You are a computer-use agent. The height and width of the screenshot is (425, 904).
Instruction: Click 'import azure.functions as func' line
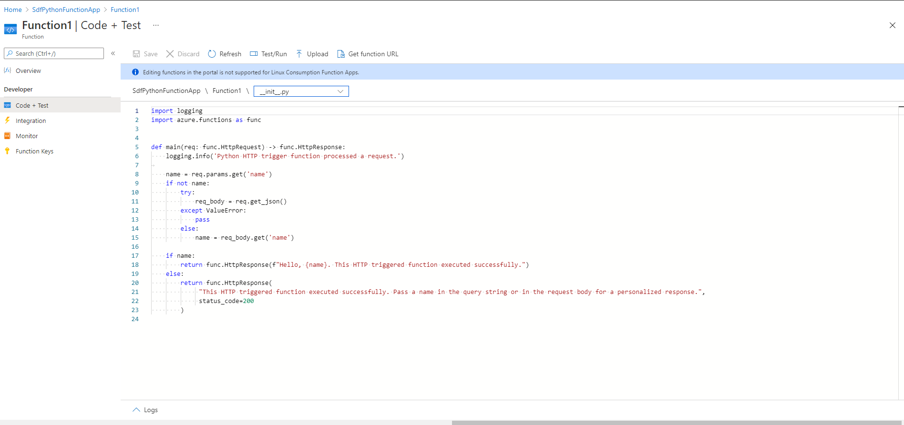(206, 120)
